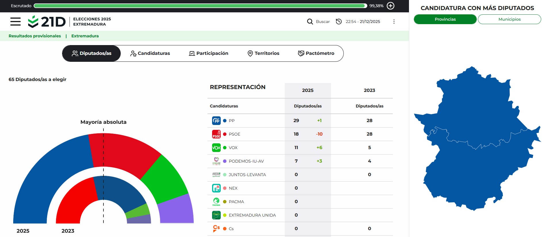Expand the Escrutado plus circle icon
The height and width of the screenshot is (237, 542).
pyautogui.click(x=391, y=6)
